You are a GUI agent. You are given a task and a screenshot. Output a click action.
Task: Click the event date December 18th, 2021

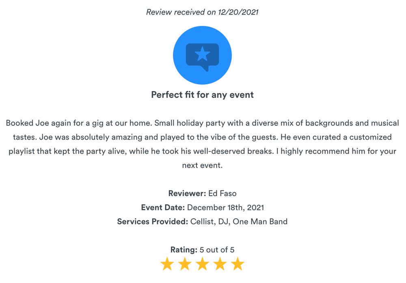225,208
